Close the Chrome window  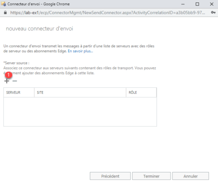click(211, 4)
